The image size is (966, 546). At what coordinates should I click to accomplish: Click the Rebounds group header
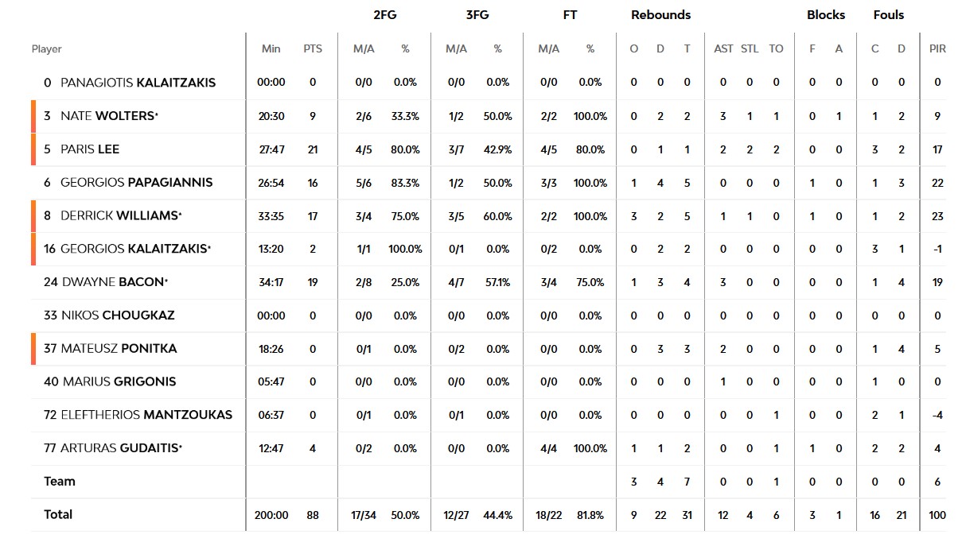[x=660, y=15]
